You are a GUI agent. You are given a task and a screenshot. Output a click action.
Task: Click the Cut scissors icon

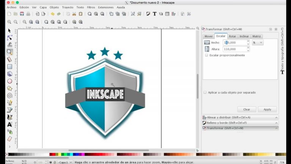(74, 14)
